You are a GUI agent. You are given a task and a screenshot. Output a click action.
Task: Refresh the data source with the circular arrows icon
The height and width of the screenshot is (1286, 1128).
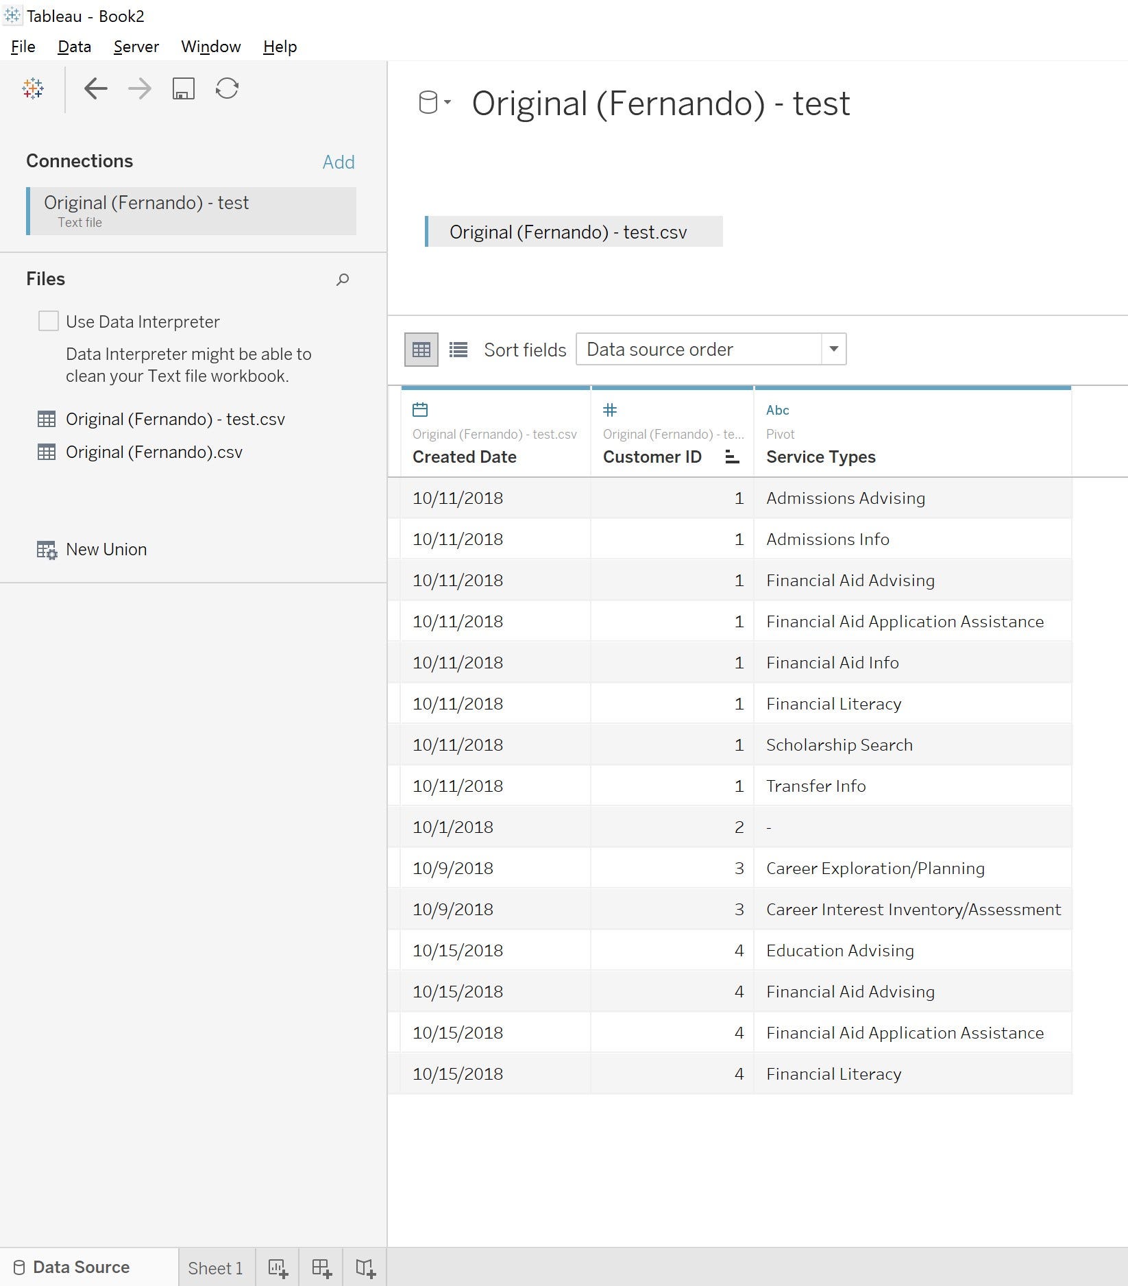pyautogui.click(x=227, y=88)
